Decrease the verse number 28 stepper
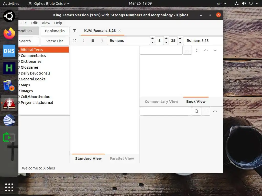262x196 pixels. coord(180,43)
